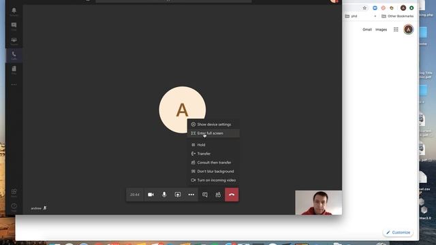
Task: Click the green update icon in Chrome
Action: click(411, 7)
